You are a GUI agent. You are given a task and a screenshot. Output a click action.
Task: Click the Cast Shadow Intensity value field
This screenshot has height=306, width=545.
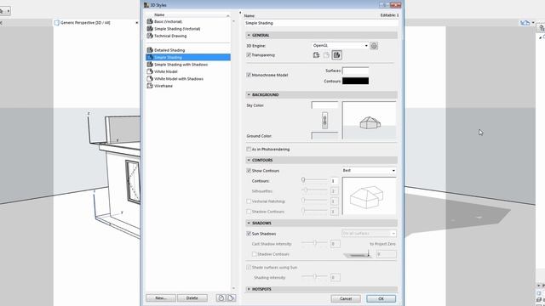point(335,244)
